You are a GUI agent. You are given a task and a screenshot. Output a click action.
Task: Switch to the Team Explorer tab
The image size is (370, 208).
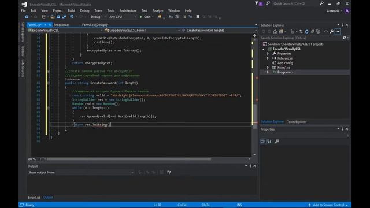(x=297, y=122)
